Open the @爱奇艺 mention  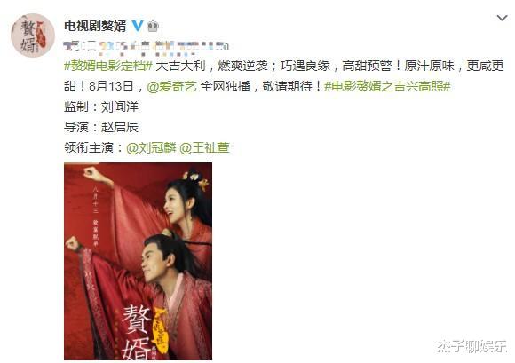[171, 86]
